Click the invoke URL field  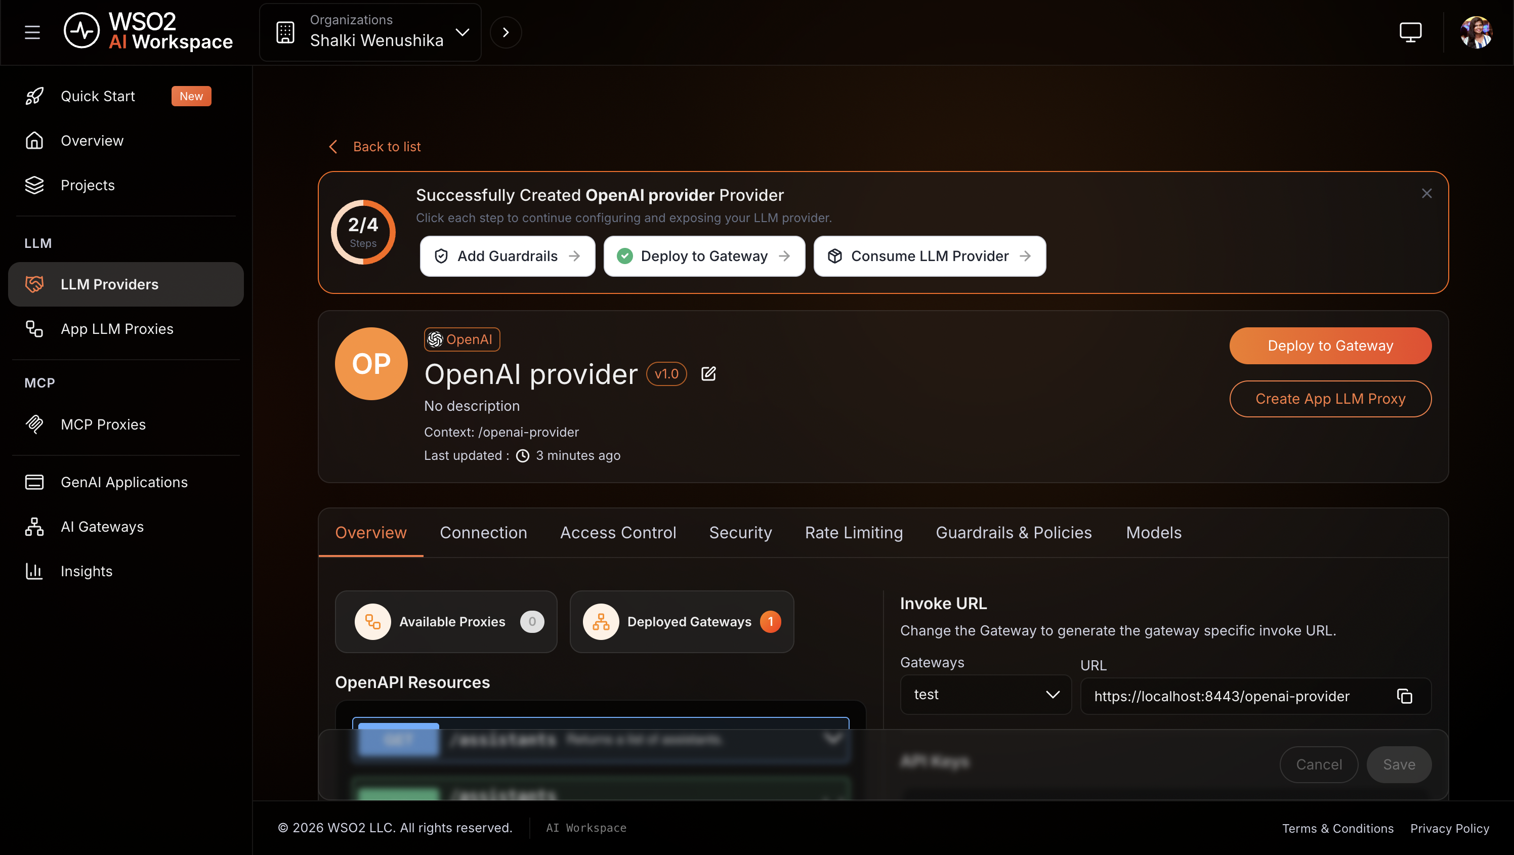1255,696
